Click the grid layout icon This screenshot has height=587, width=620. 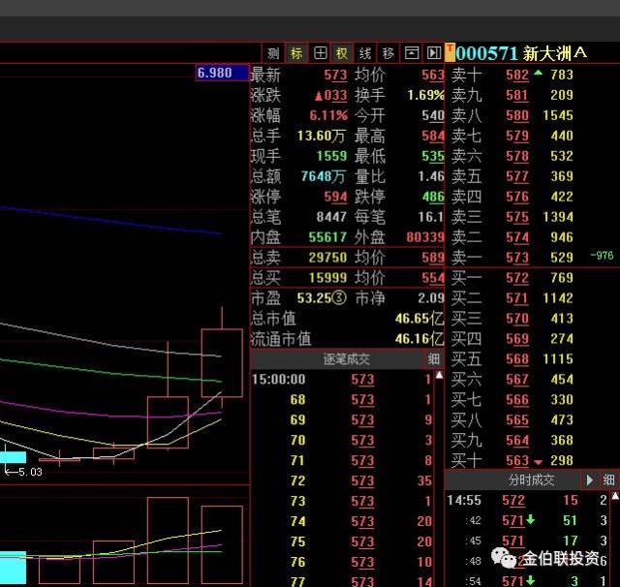click(320, 53)
